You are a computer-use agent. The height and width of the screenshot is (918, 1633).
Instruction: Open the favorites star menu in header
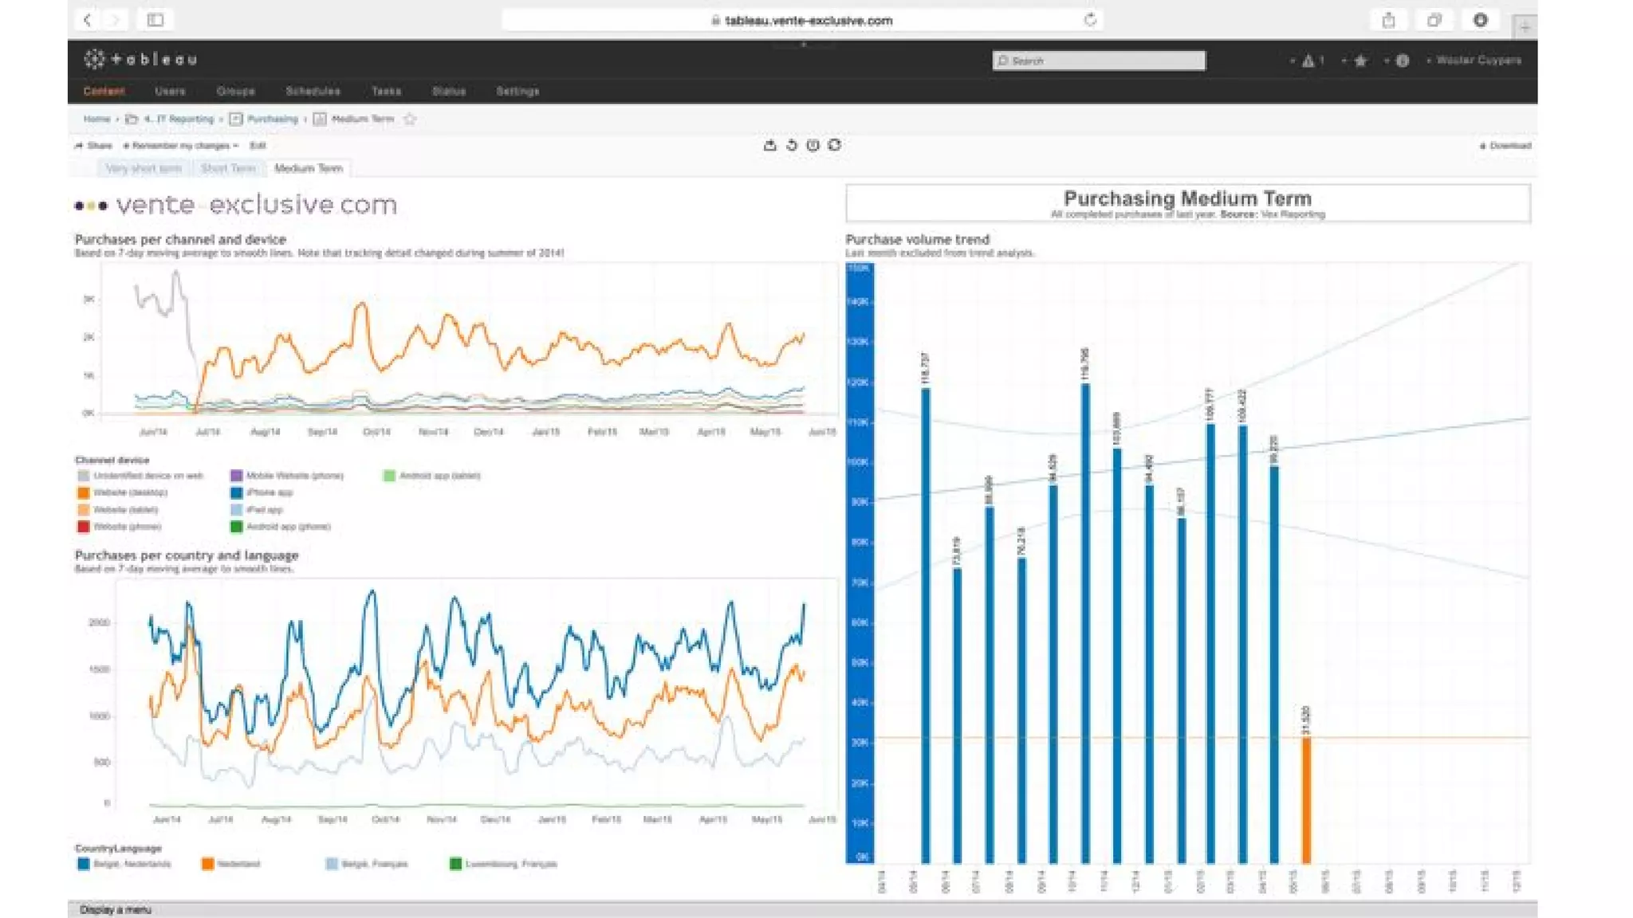click(1360, 61)
